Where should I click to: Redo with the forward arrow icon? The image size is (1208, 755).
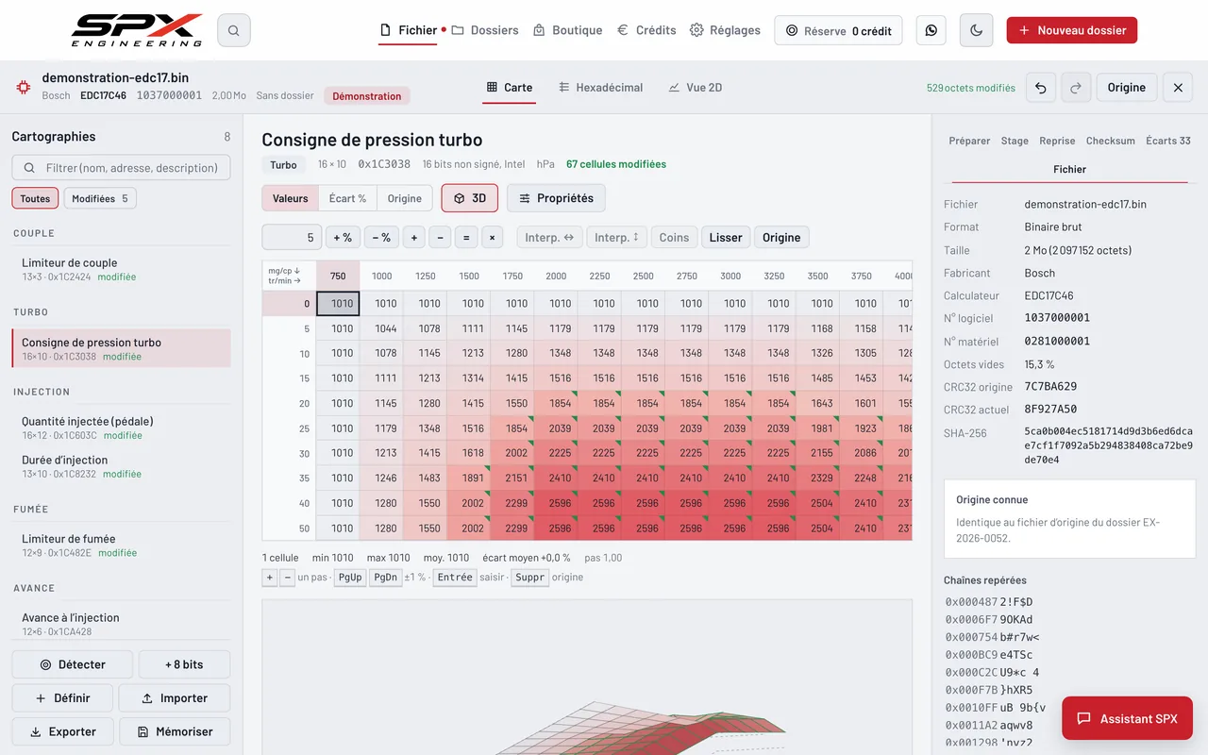pyautogui.click(x=1076, y=88)
